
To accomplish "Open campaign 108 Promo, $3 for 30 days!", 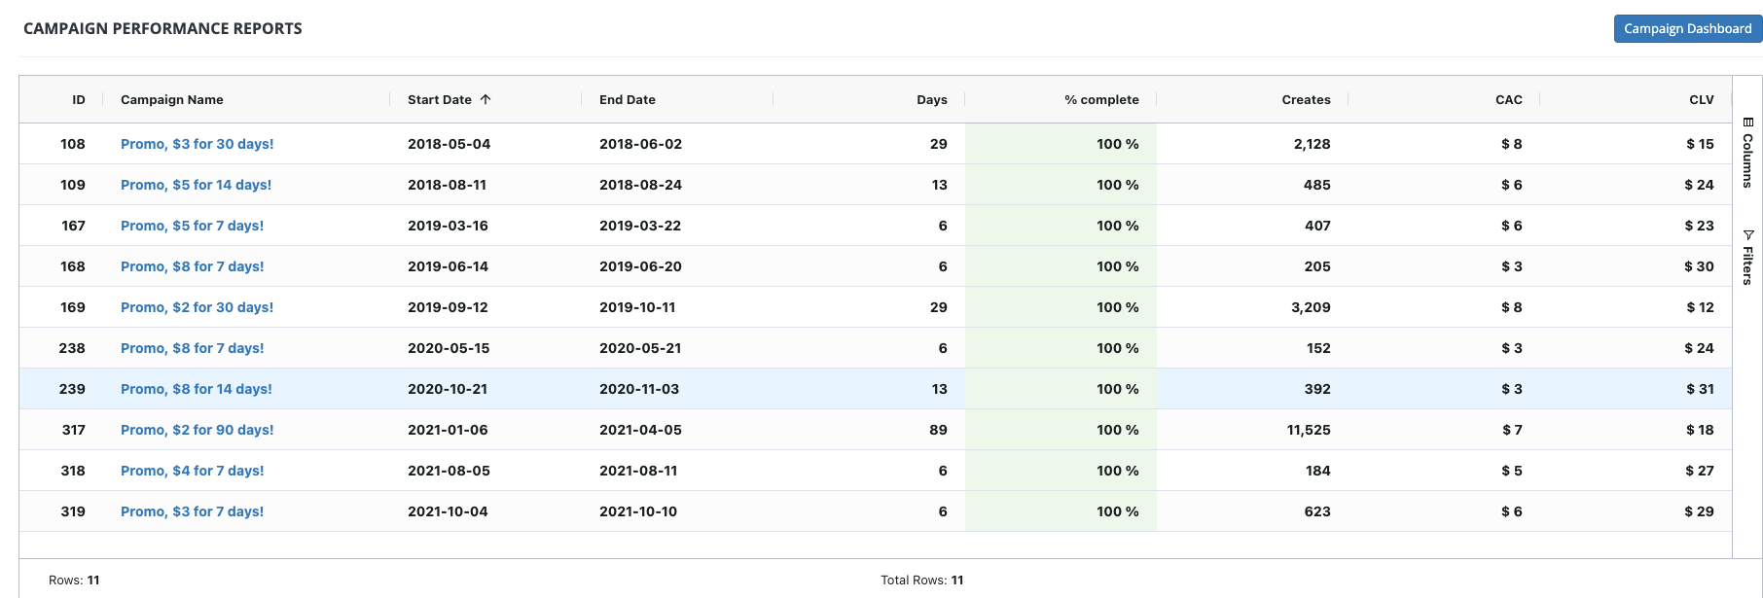I will click(197, 144).
